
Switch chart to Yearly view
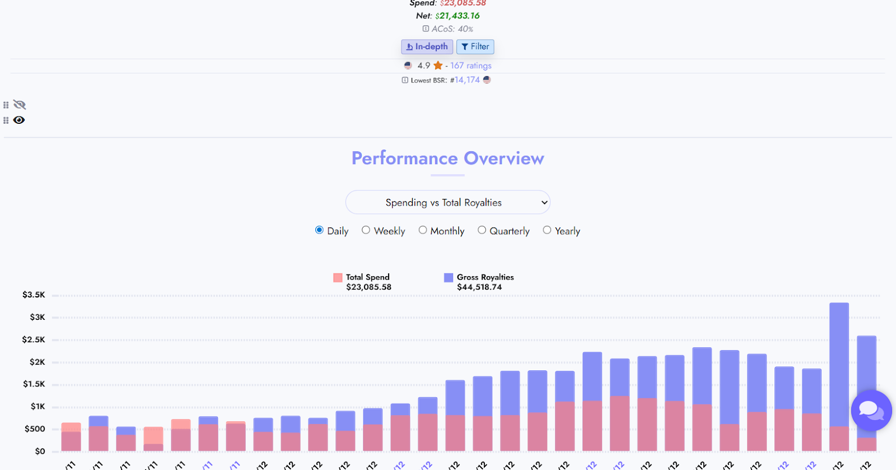pyautogui.click(x=547, y=230)
